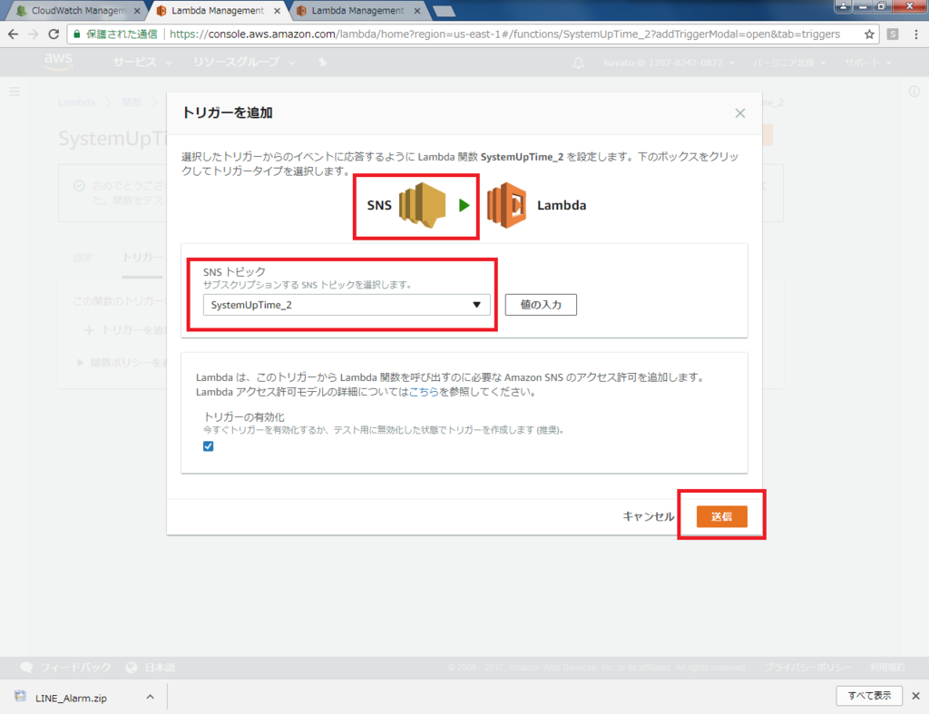The width and height of the screenshot is (929, 714).
Task: Click the globe icon next to 日本語
Action: point(132,667)
